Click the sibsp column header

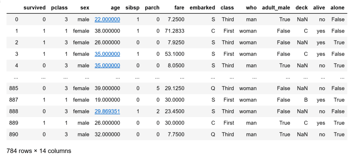133,7
